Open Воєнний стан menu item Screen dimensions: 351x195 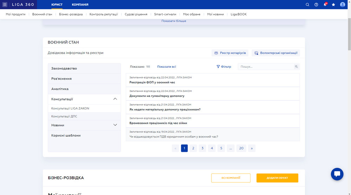[42, 14]
